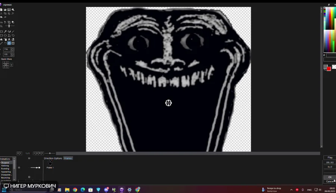Select the freehand Shape tool
Screen dimensions: 336x193
click(13, 36)
